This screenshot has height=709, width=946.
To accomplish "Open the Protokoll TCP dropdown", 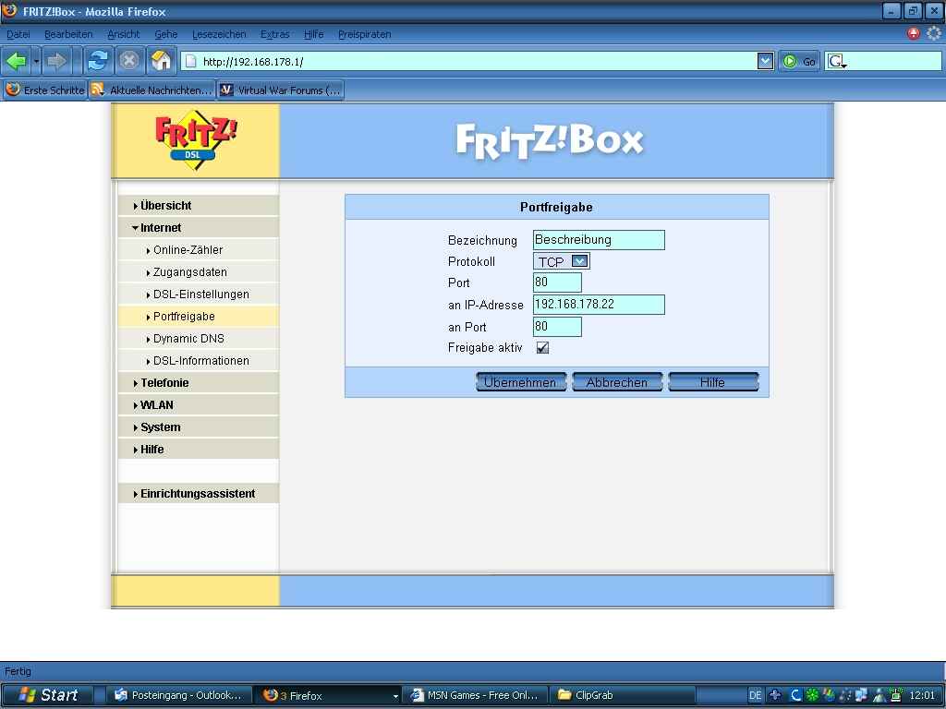I will (561, 261).
